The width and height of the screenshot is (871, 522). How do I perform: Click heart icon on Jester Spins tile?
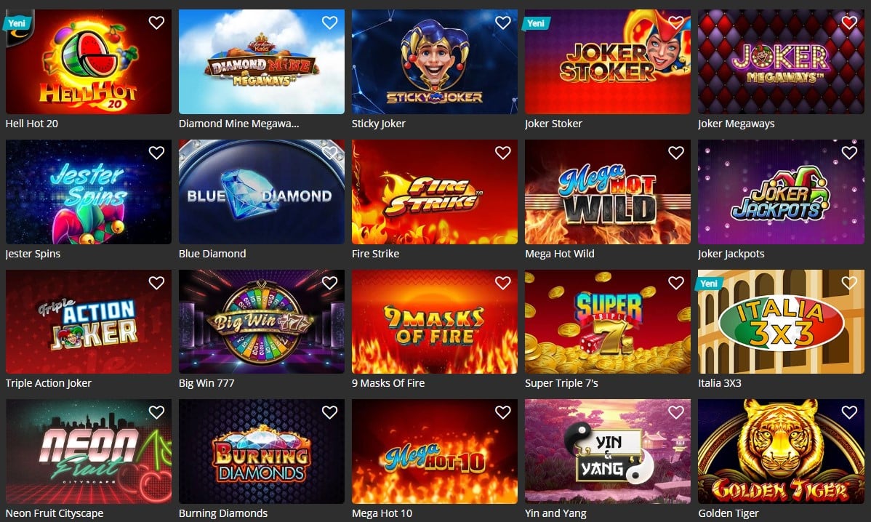156,153
